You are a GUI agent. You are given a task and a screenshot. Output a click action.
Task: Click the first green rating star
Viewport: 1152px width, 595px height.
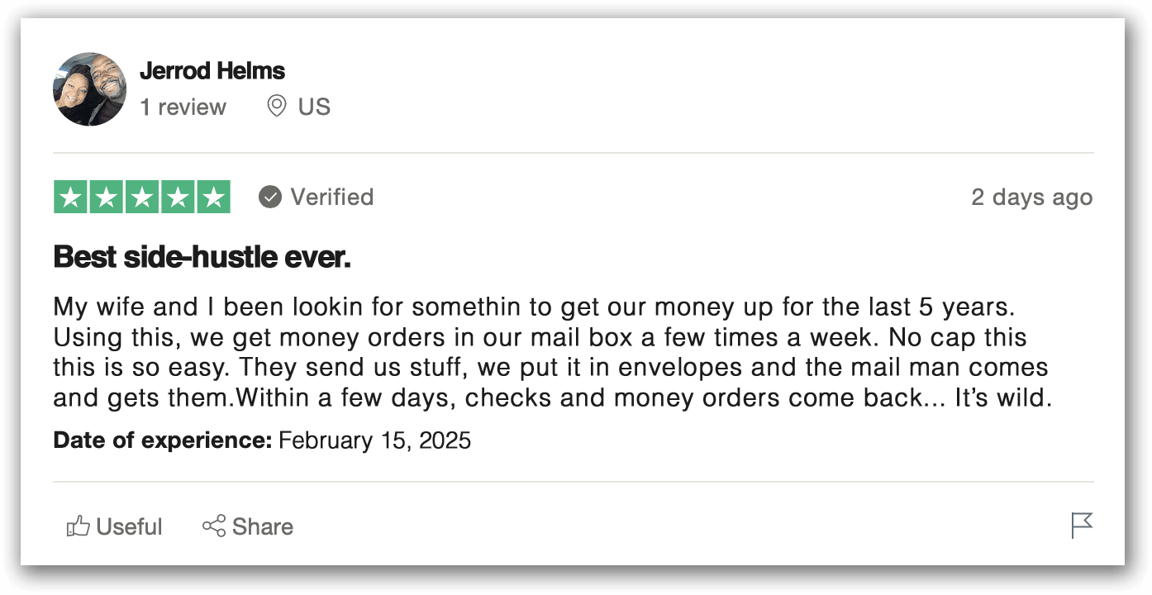click(x=70, y=197)
